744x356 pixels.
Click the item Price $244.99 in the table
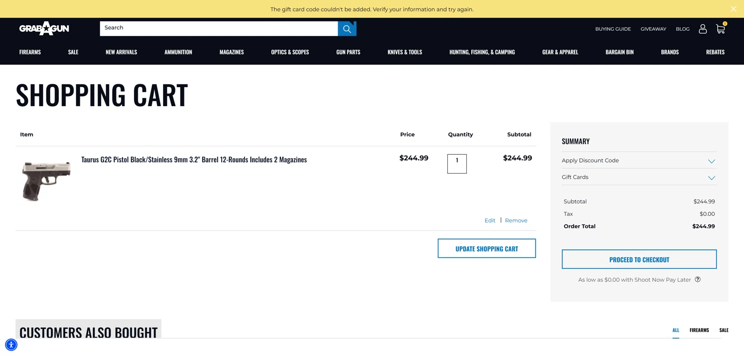pyautogui.click(x=414, y=158)
